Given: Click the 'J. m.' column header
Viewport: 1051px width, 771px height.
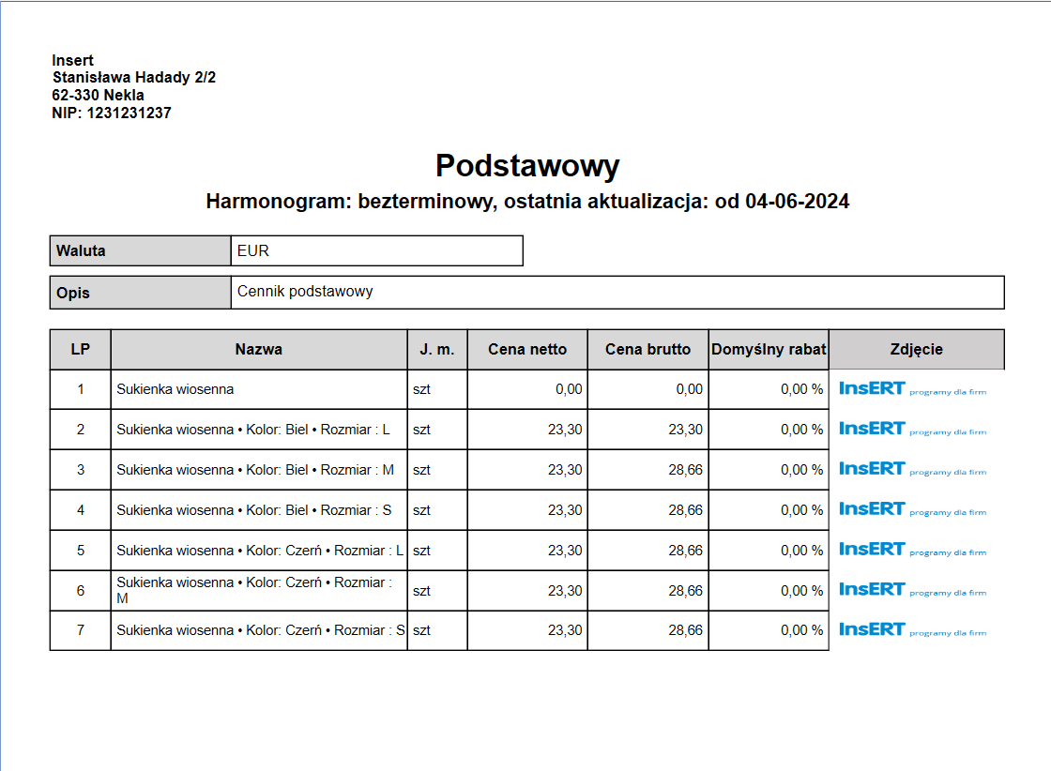Looking at the screenshot, I should (x=437, y=349).
